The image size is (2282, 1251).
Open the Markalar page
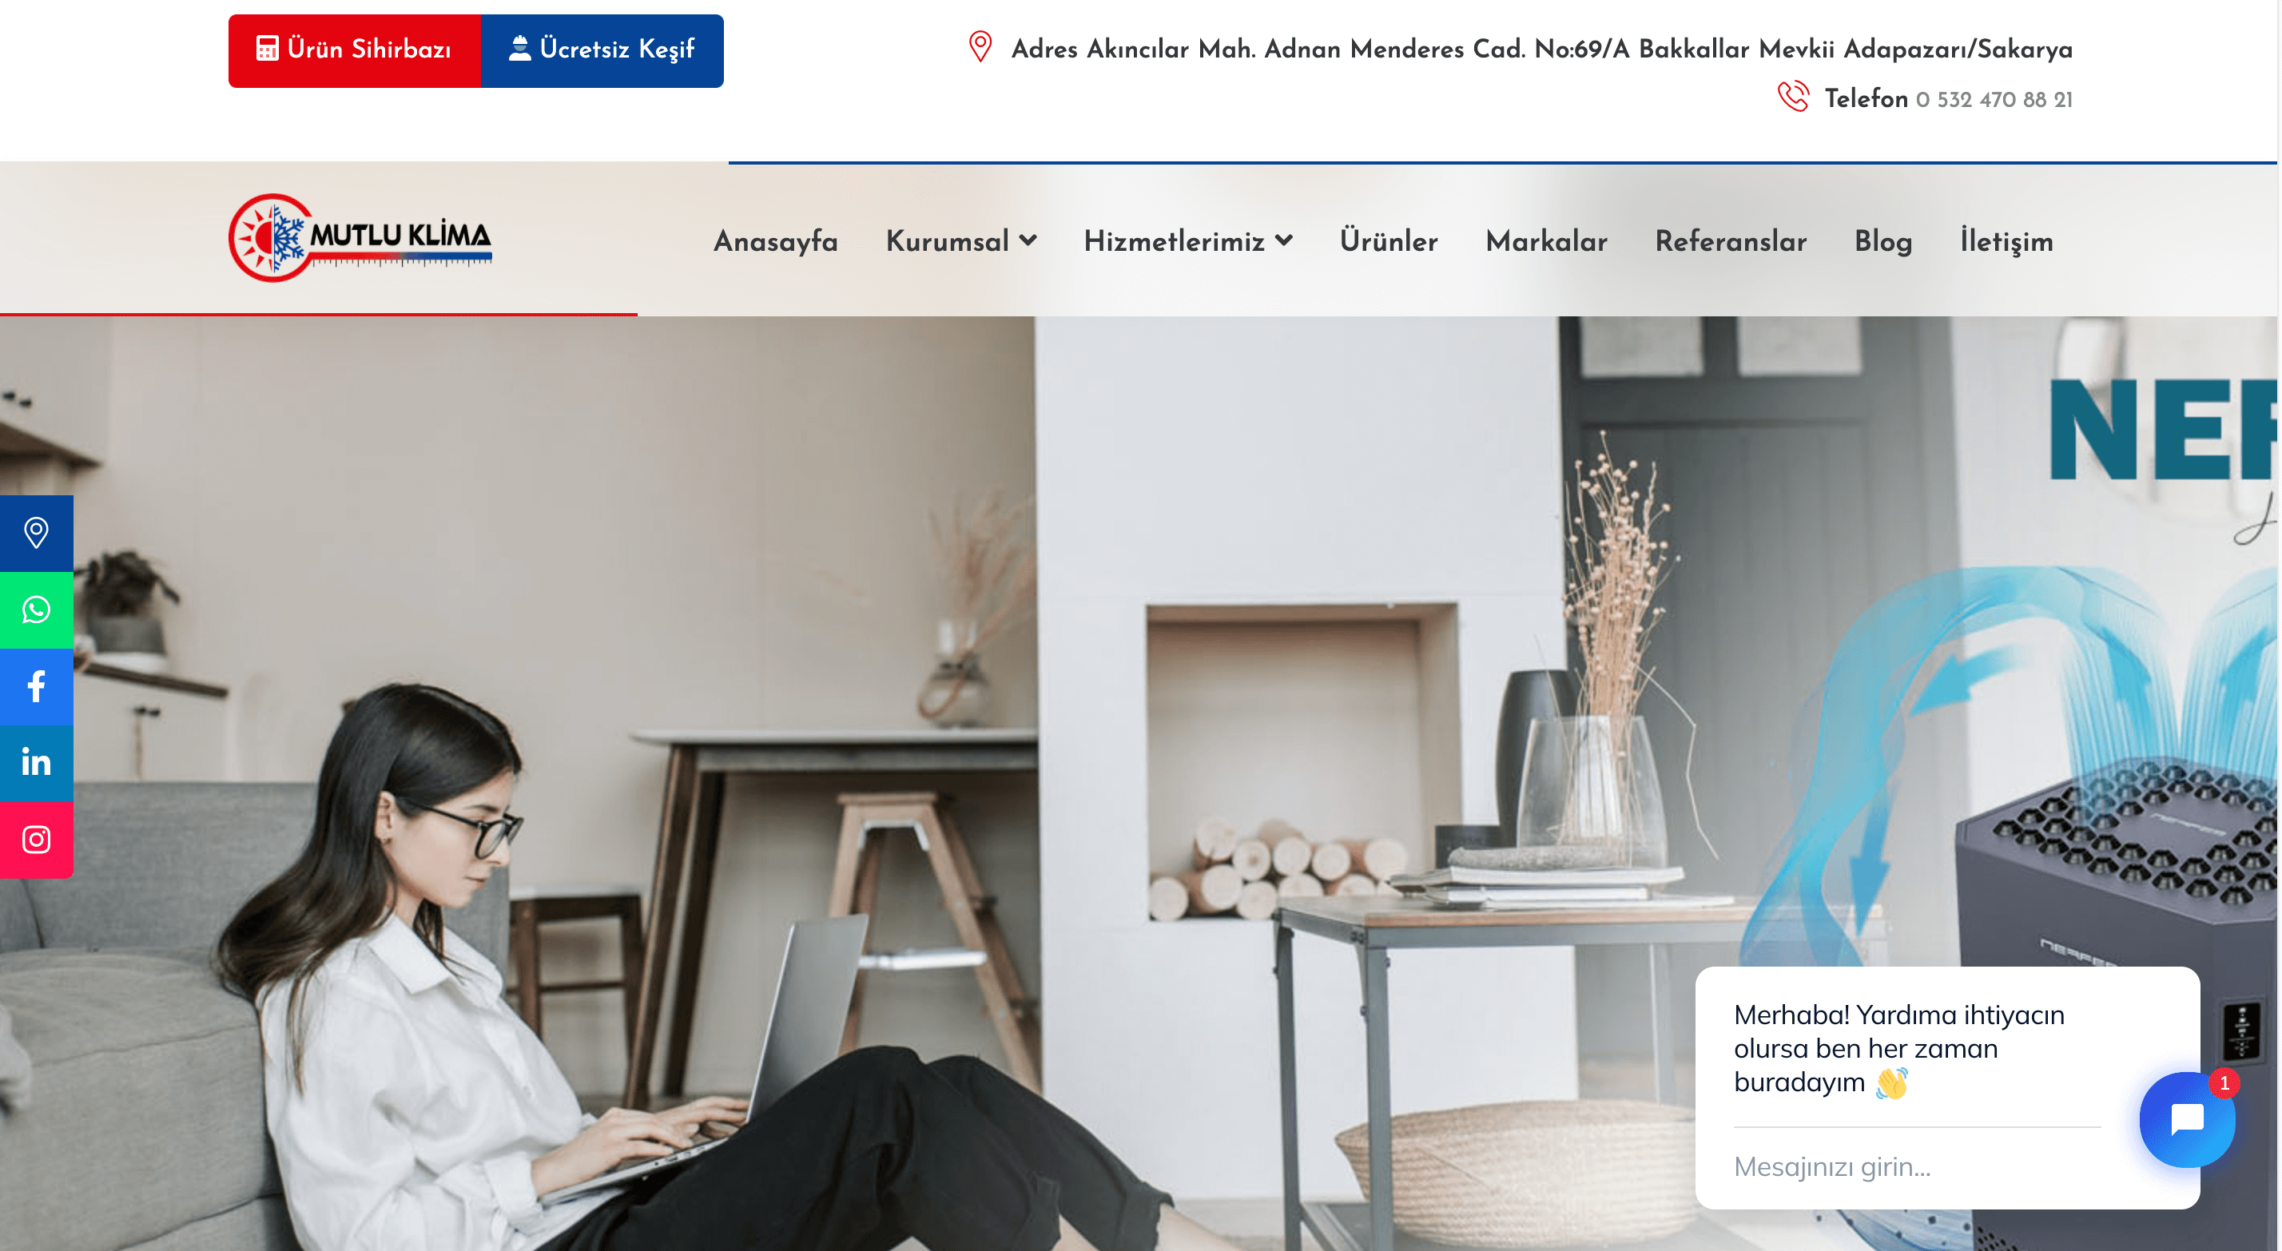pos(1546,241)
